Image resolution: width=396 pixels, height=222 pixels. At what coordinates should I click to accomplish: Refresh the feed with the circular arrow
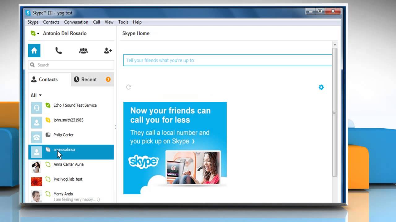[x=129, y=87]
